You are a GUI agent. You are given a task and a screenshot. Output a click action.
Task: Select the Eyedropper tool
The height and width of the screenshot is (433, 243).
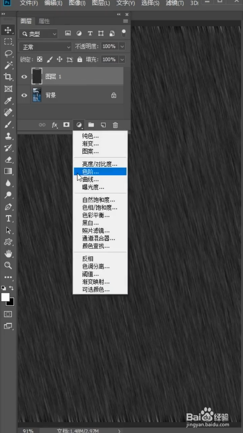(x=8, y=101)
